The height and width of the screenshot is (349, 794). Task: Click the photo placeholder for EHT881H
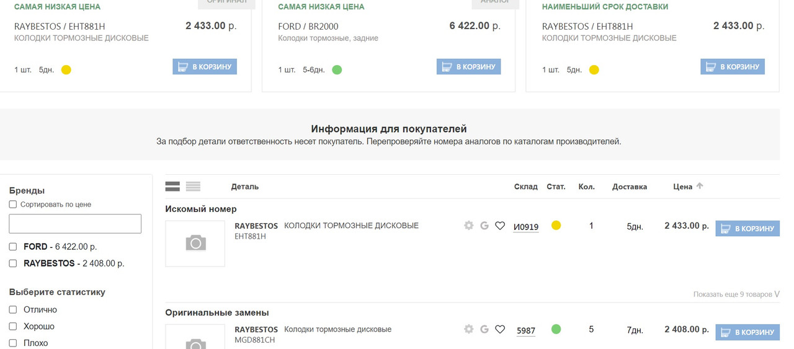pyautogui.click(x=195, y=244)
